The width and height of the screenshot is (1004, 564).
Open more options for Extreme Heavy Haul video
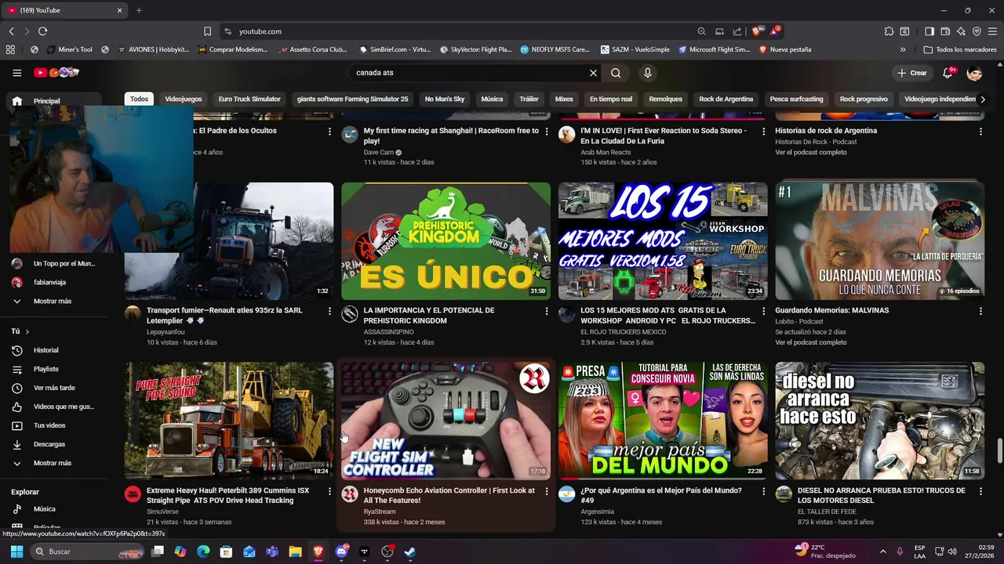329,491
